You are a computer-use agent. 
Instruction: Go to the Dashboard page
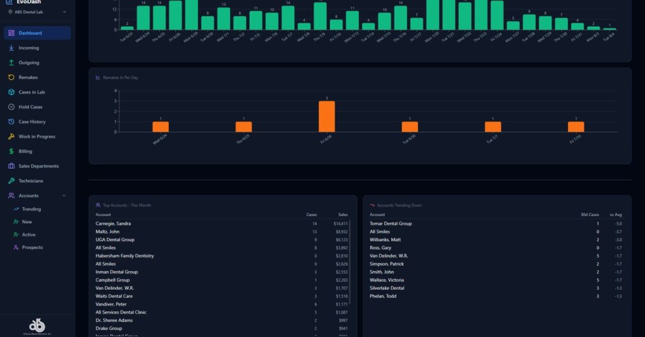(37, 33)
